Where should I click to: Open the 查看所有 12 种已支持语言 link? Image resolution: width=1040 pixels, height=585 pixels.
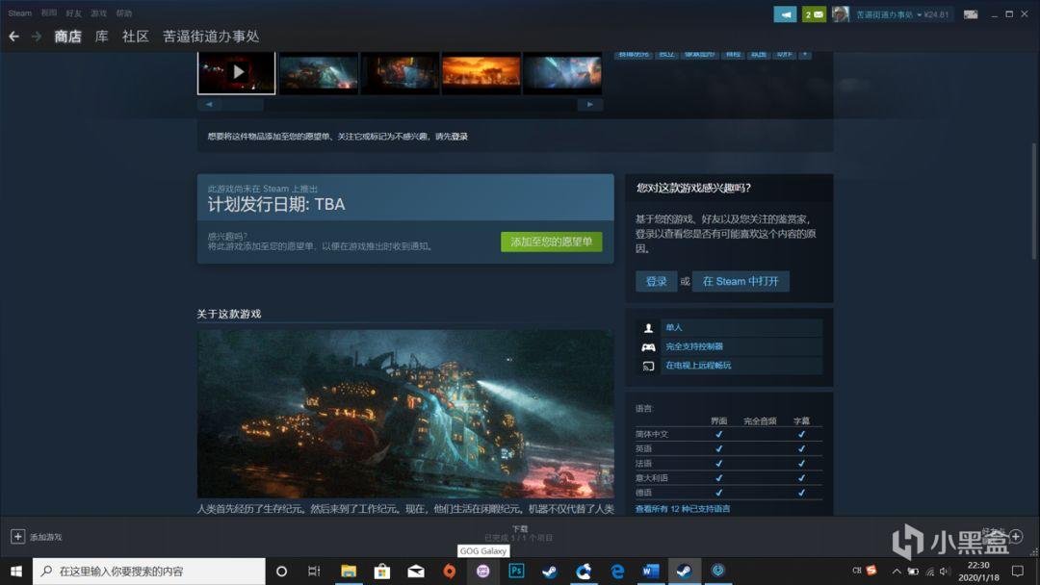683,509
